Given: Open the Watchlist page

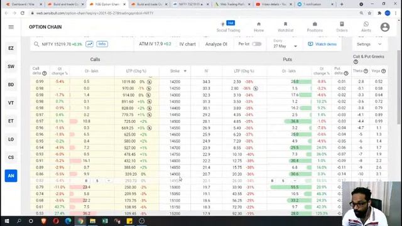Looking at the screenshot, I should pos(285,27).
